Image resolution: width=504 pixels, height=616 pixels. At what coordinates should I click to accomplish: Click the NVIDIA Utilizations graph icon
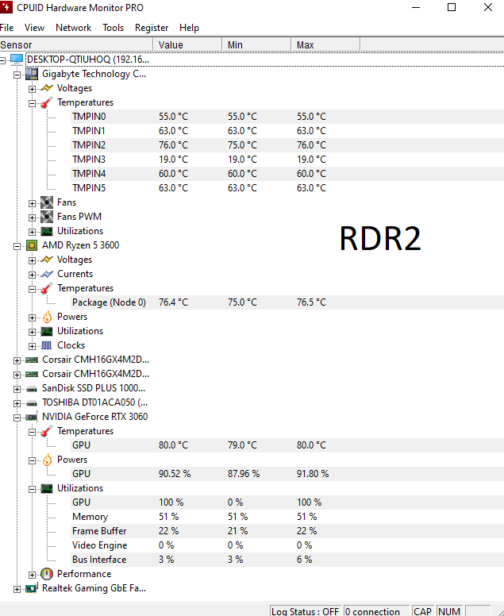47,488
